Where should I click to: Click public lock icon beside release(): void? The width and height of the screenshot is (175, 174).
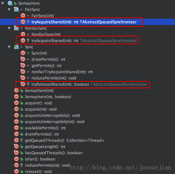(21, 171)
